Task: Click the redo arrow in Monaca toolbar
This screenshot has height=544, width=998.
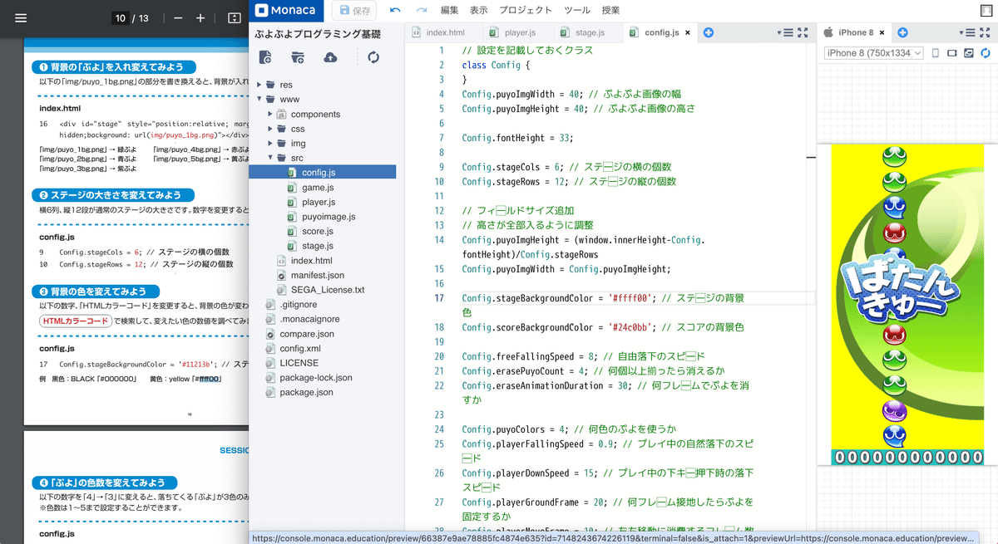Action: (422, 10)
